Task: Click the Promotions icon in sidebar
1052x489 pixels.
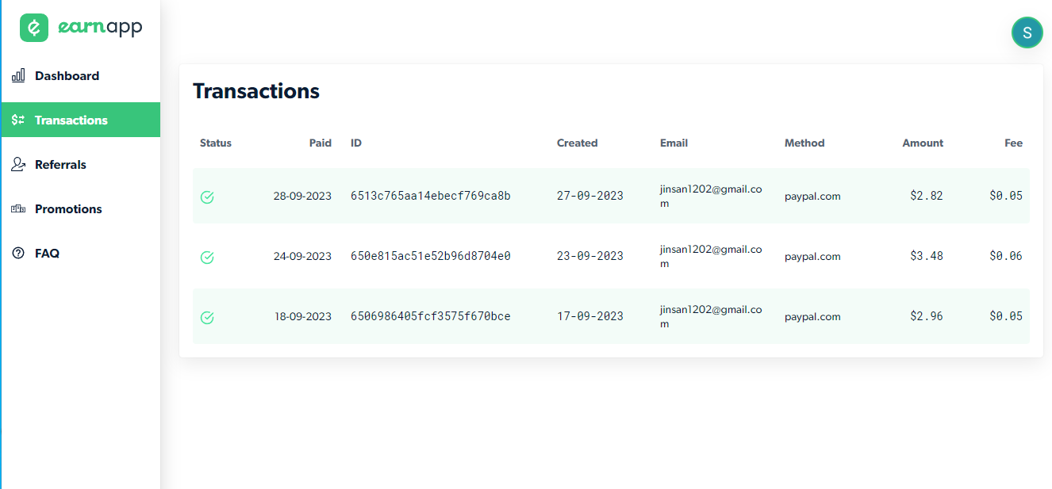Action: point(18,209)
